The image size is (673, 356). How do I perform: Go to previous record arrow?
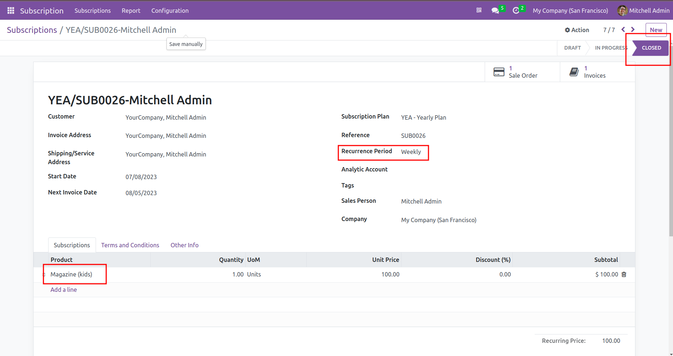point(623,30)
